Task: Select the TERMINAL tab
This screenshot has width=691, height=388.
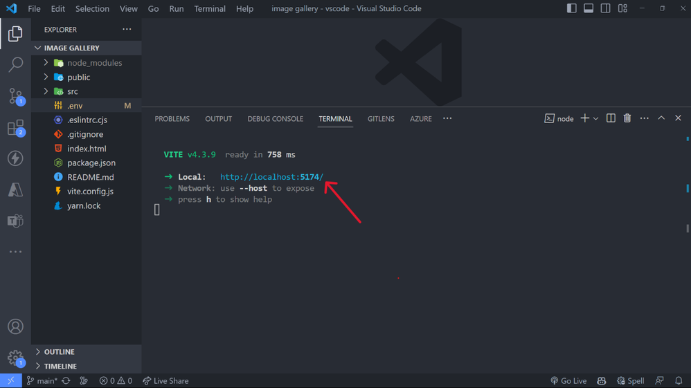Action: pyautogui.click(x=335, y=119)
